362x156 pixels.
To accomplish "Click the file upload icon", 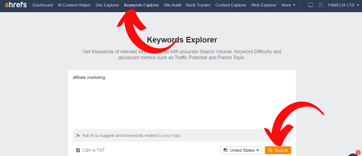I will click(x=78, y=150).
